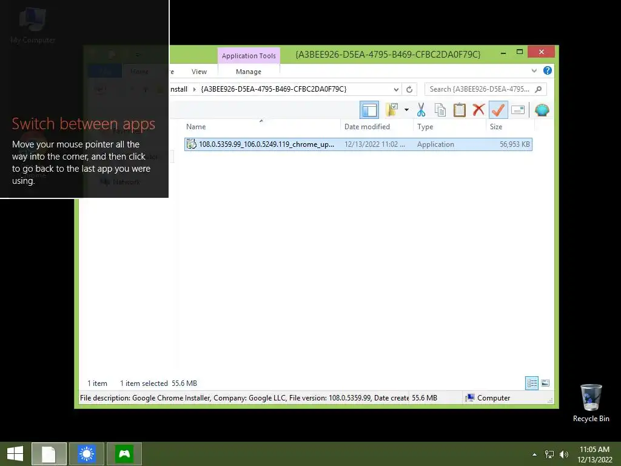
Task: Expand the dropdown arrow beside folder options icon
Action: [x=406, y=110]
